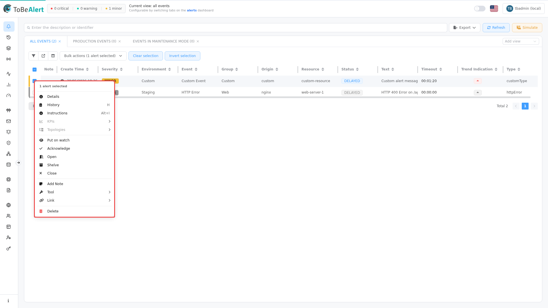548x308 pixels.
Task: Focus the description or identifier search field
Action: pos(235,28)
